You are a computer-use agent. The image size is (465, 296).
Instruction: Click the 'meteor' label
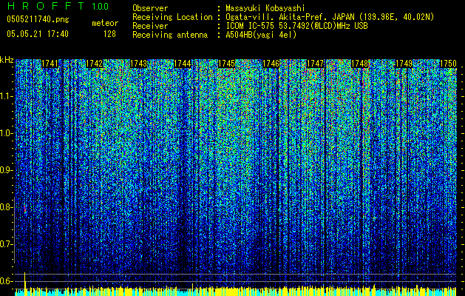click(105, 23)
